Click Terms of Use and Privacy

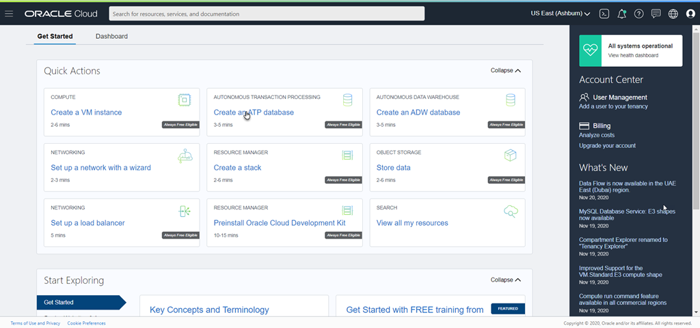tap(36, 323)
